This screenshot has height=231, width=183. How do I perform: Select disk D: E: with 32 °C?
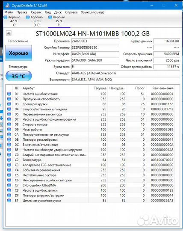click(35, 21)
